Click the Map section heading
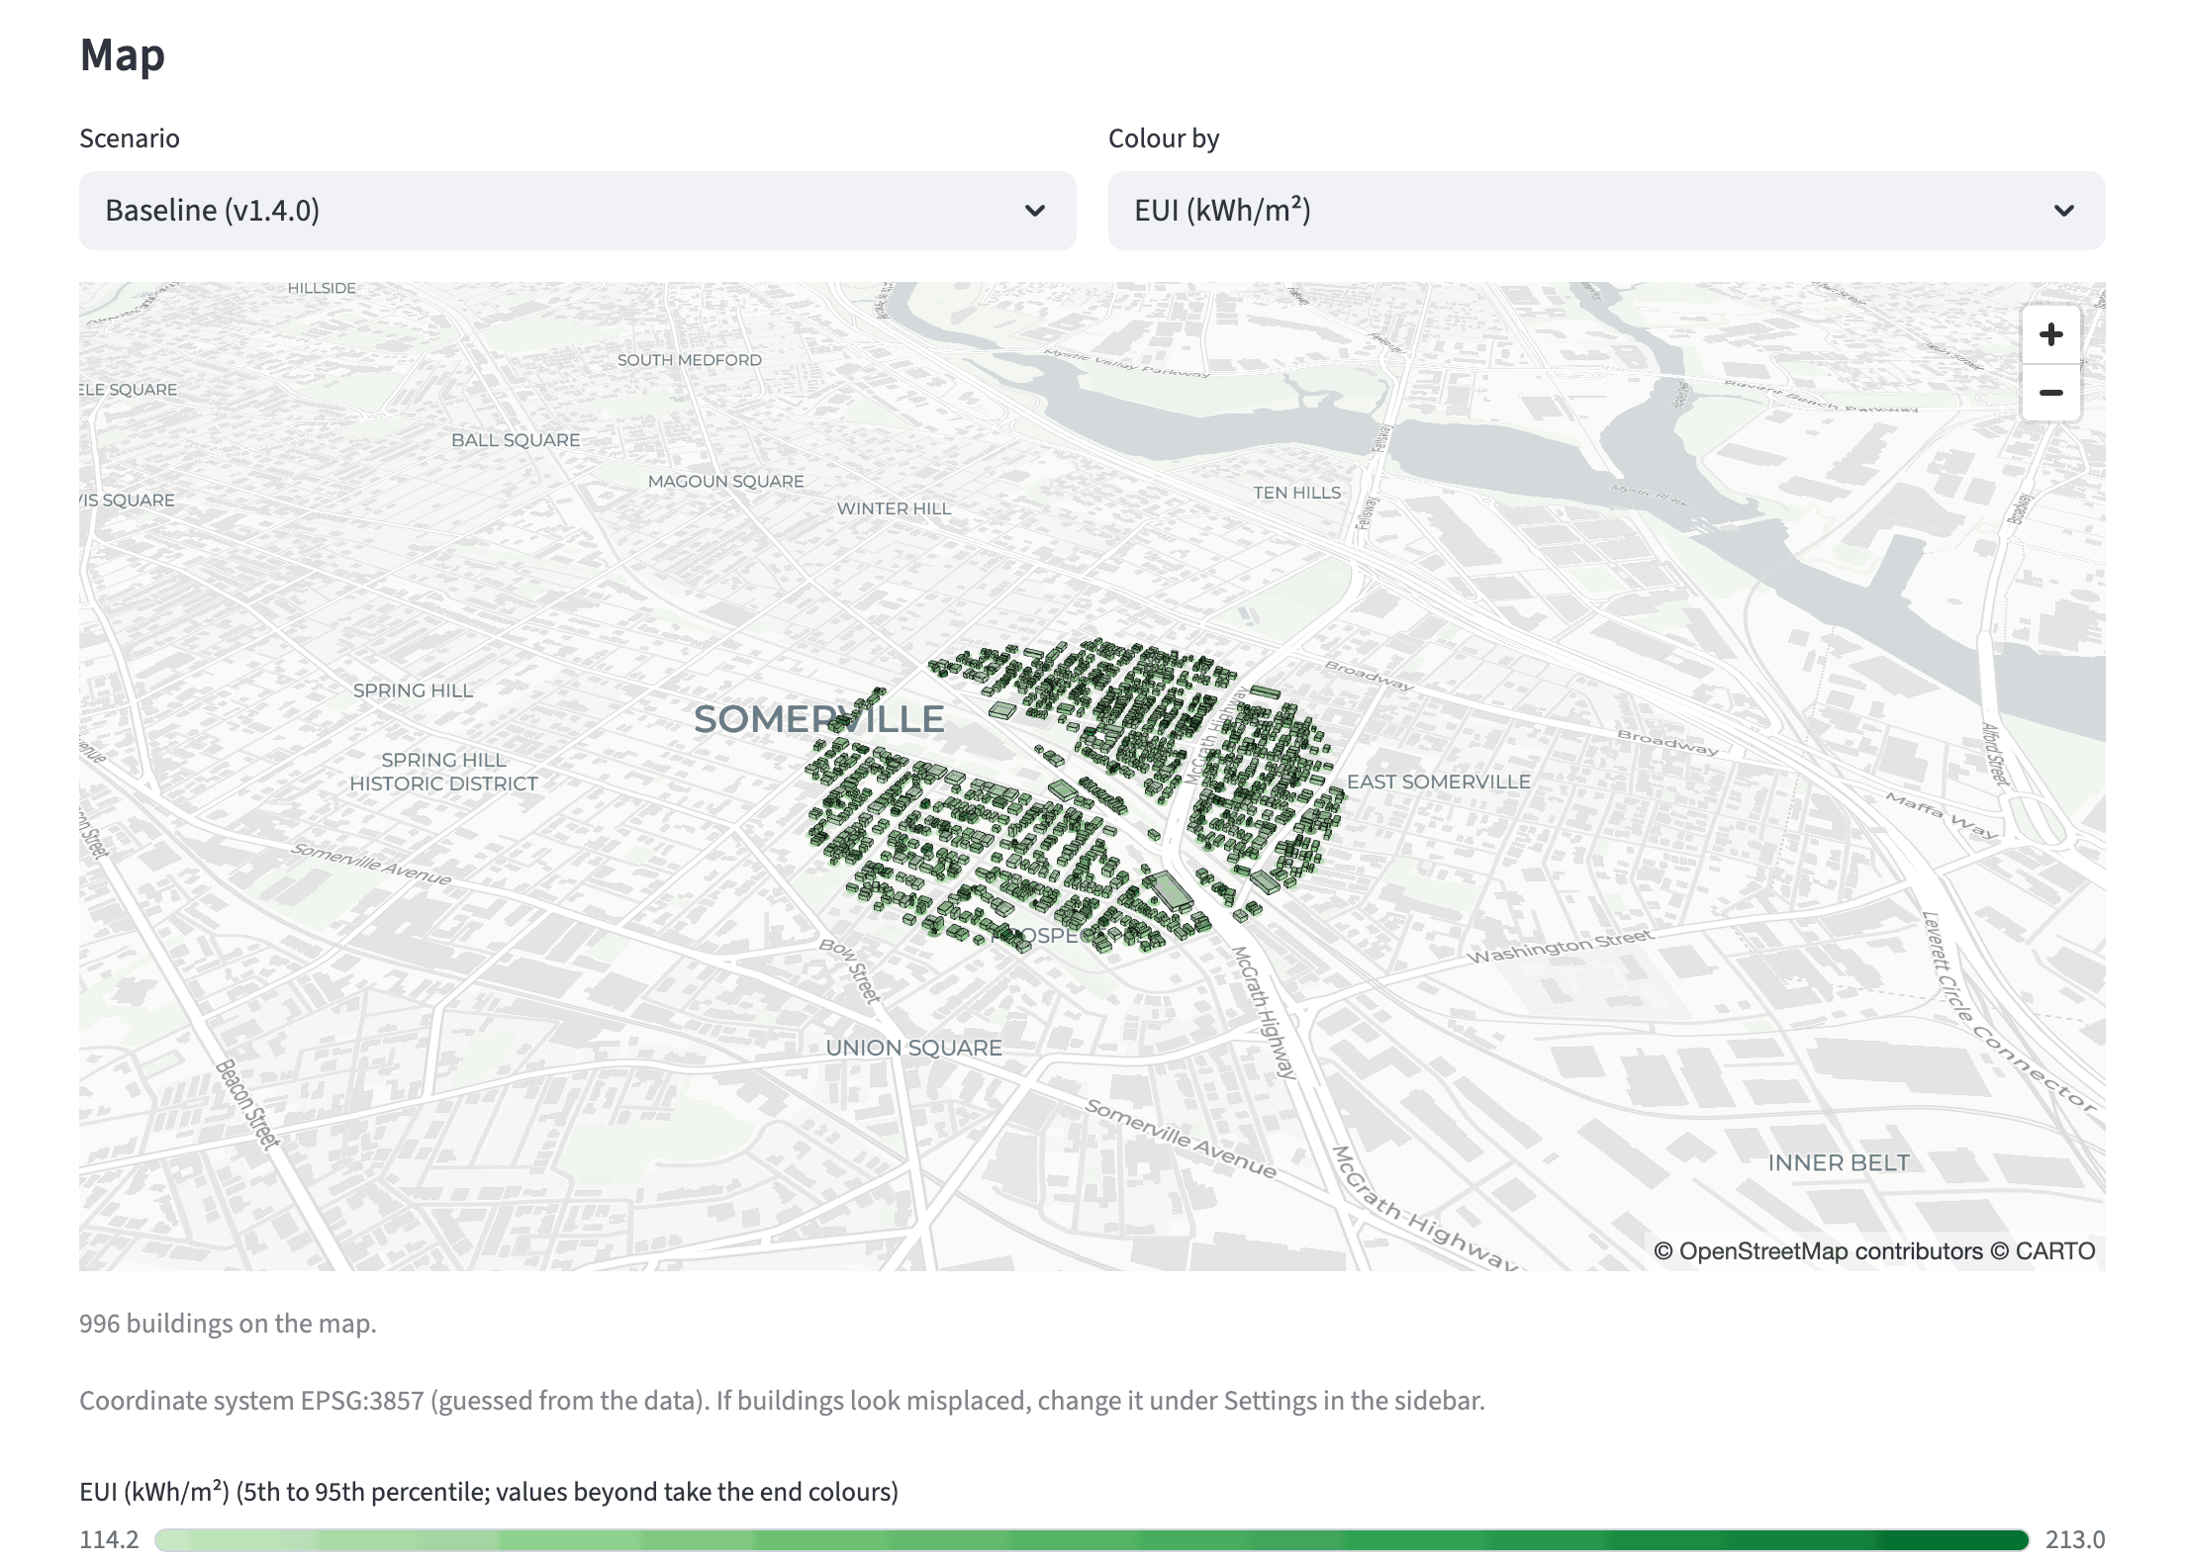 [123, 54]
